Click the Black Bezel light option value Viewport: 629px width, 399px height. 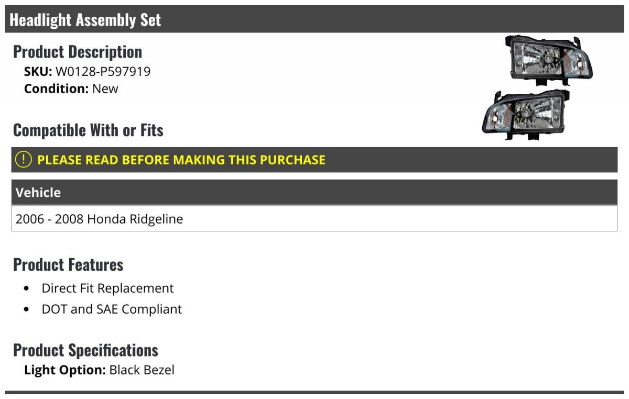tap(142, 370)
